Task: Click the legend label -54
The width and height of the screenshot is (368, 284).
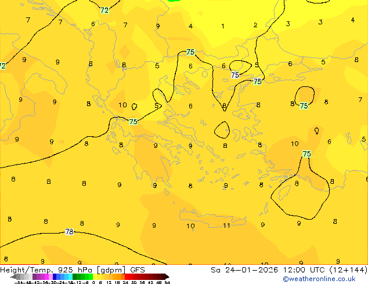Action: tap(19, 282)
